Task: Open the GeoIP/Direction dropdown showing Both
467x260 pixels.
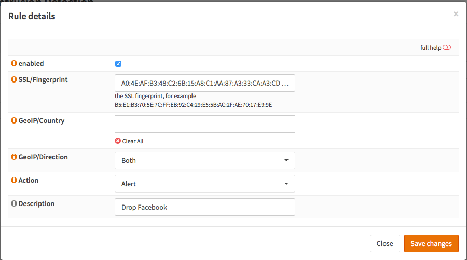Action: tap(204, 160)
